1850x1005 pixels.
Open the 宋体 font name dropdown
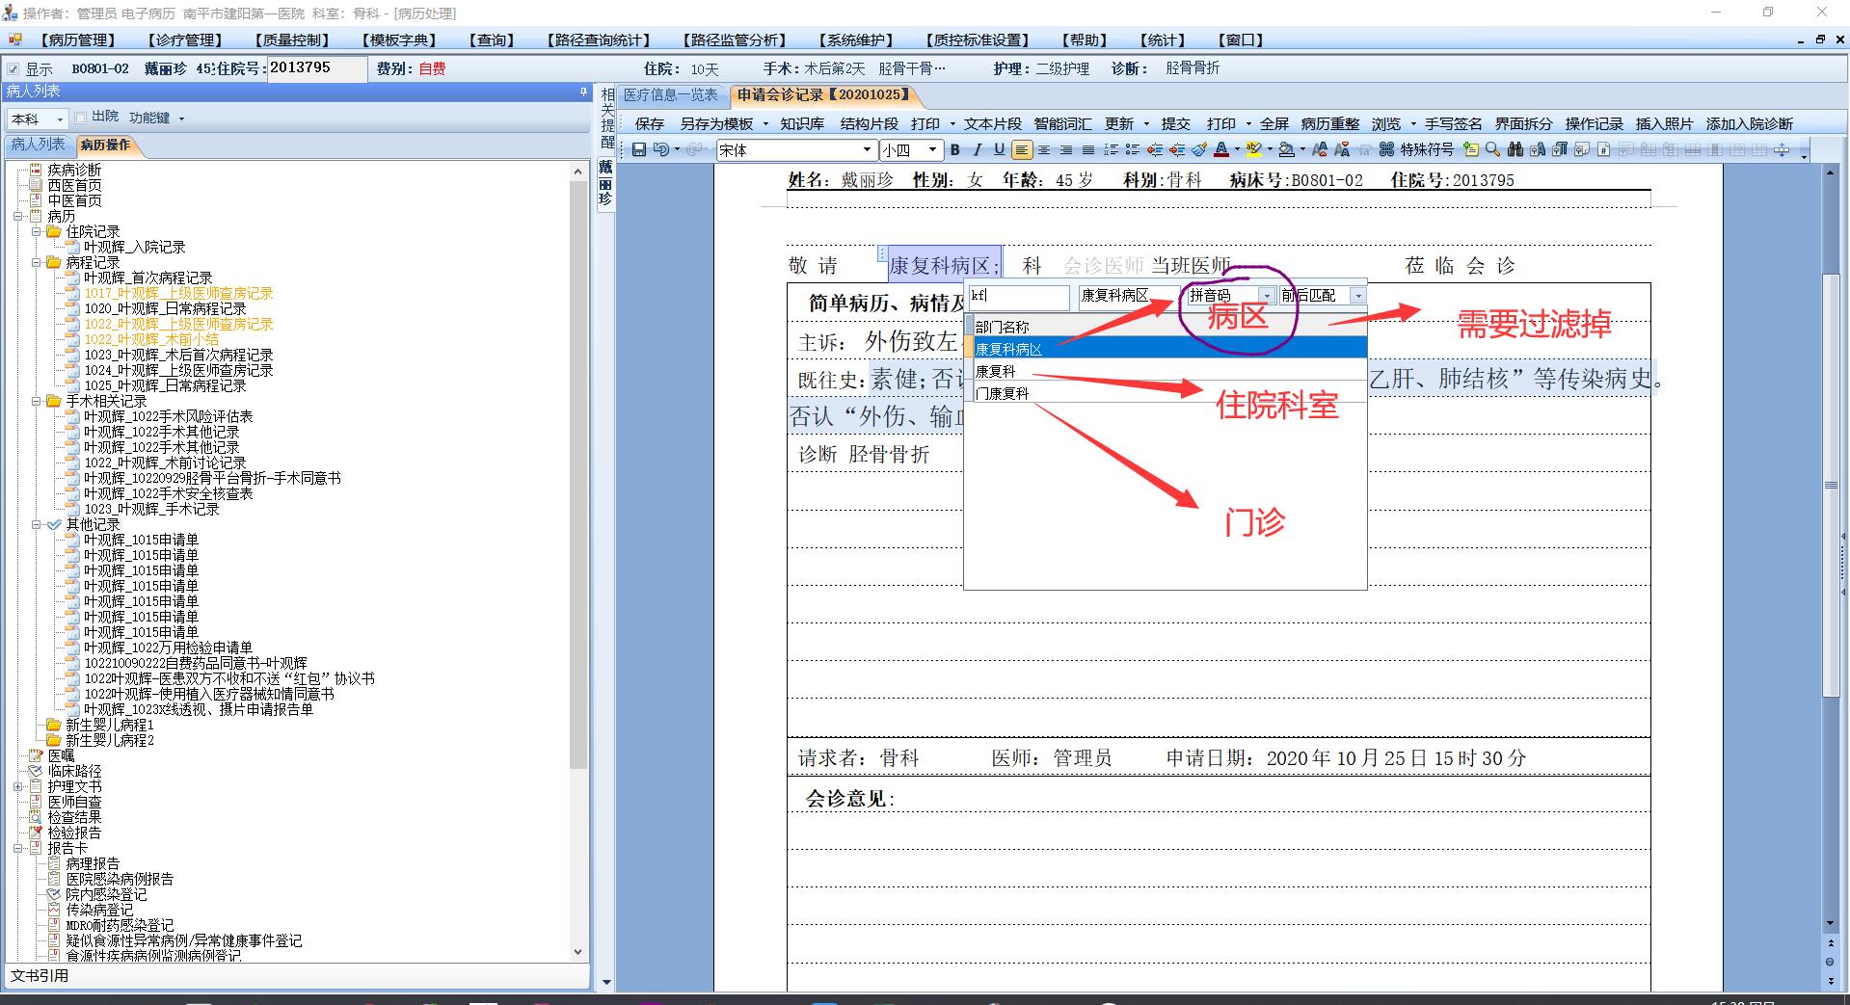(x=867, y=149)
